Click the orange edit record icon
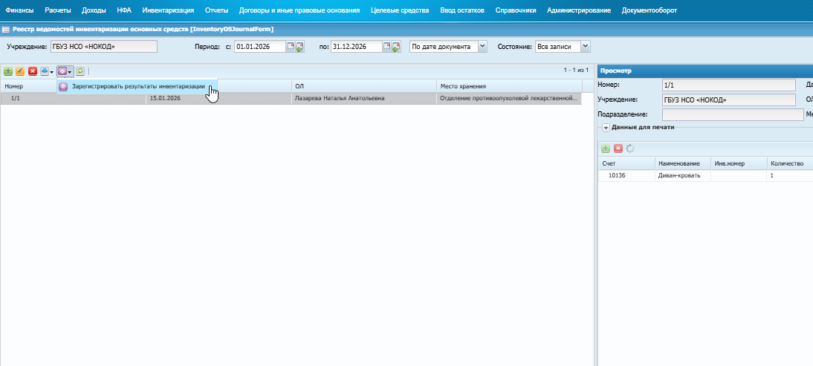 (x=20, y=71)
